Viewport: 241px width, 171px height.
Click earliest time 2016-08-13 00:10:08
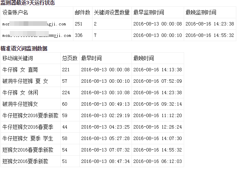tap(105, 93)
